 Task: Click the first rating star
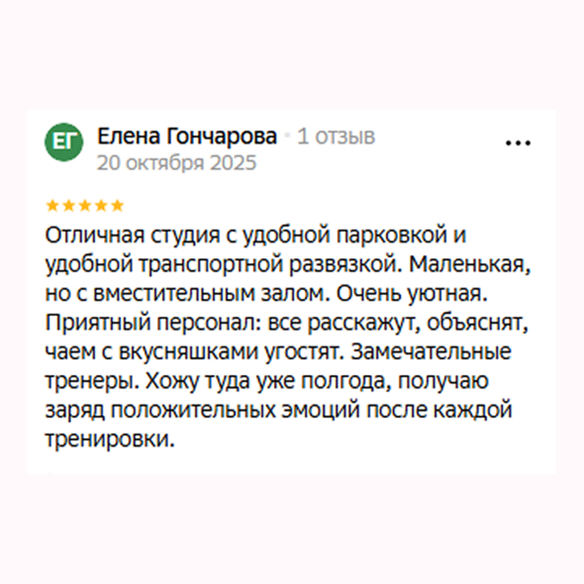[52, 205]
